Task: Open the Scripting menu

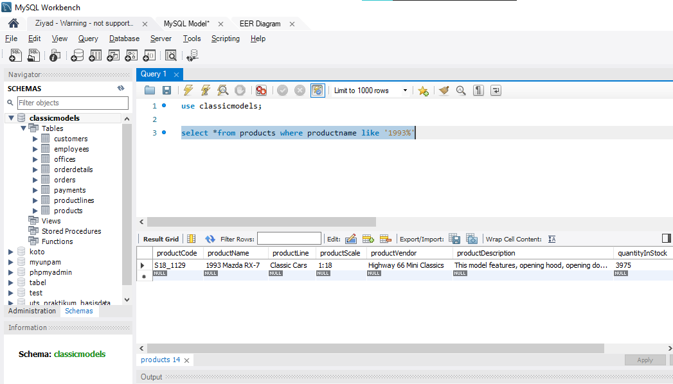Action: (x=226, y=39)
